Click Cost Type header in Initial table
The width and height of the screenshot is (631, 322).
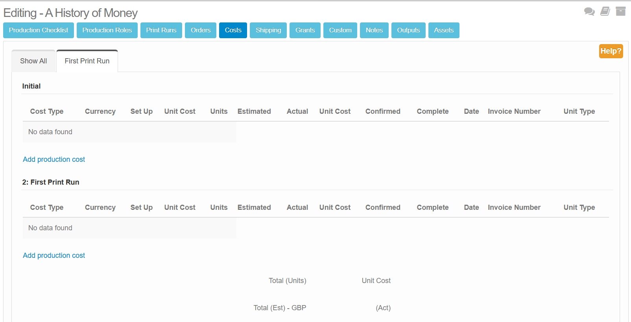(47, 111)
